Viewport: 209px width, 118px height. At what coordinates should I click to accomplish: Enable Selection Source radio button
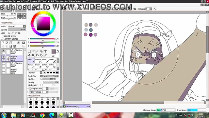[2, 39]
